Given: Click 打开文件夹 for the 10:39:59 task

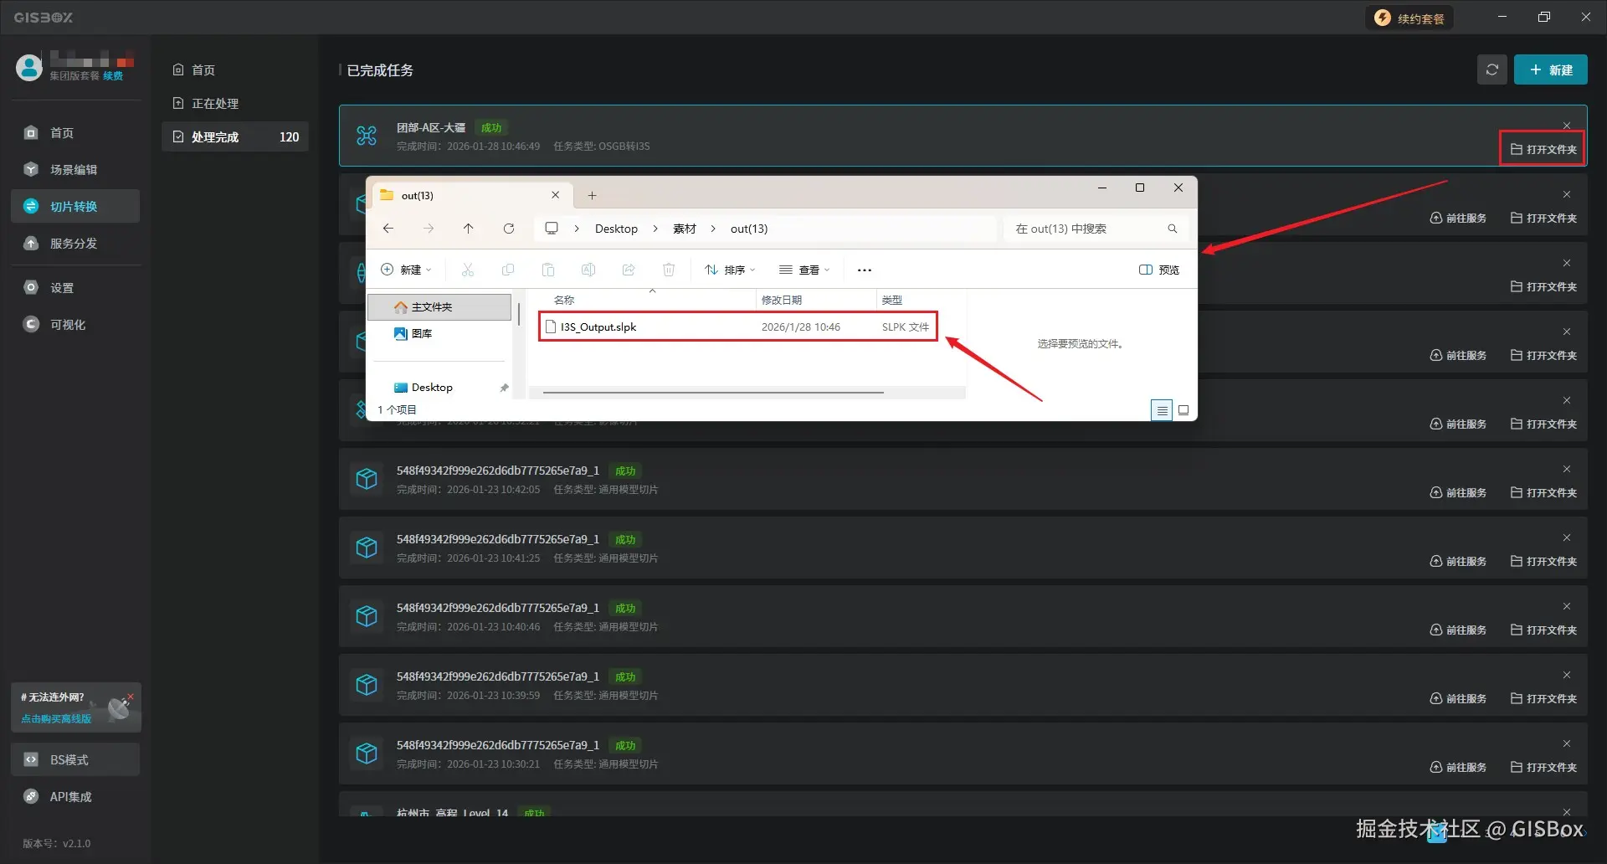Looking at the screenshot, I should [x=1543, y=699].
